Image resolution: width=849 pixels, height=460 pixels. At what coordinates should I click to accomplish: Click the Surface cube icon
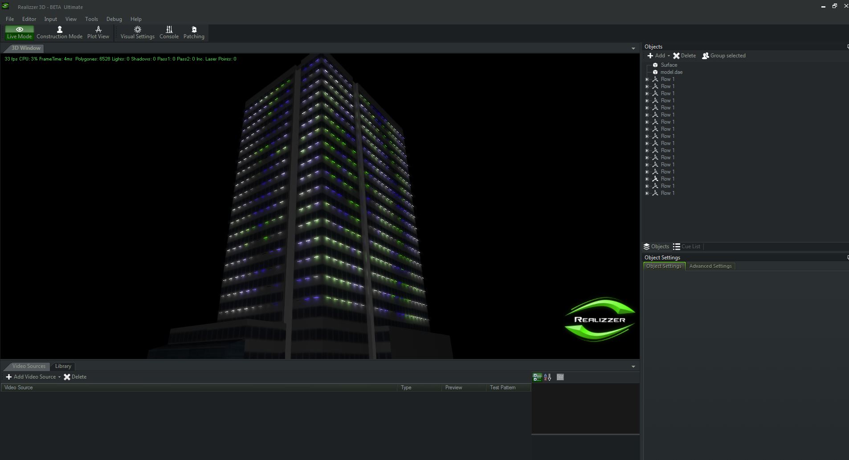pos(655,65)
